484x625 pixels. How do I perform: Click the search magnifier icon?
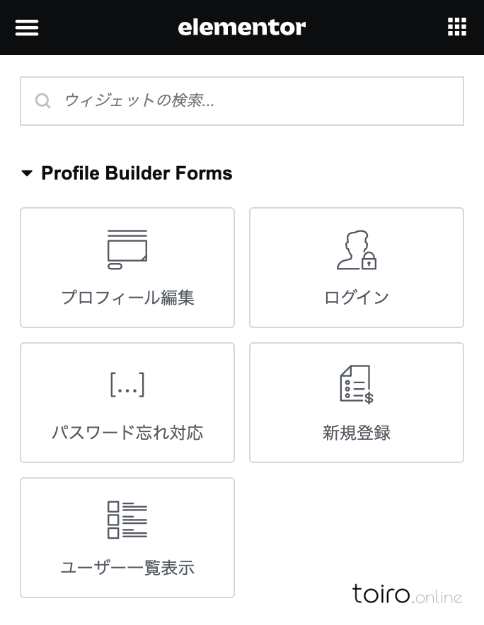click(42, 101)
